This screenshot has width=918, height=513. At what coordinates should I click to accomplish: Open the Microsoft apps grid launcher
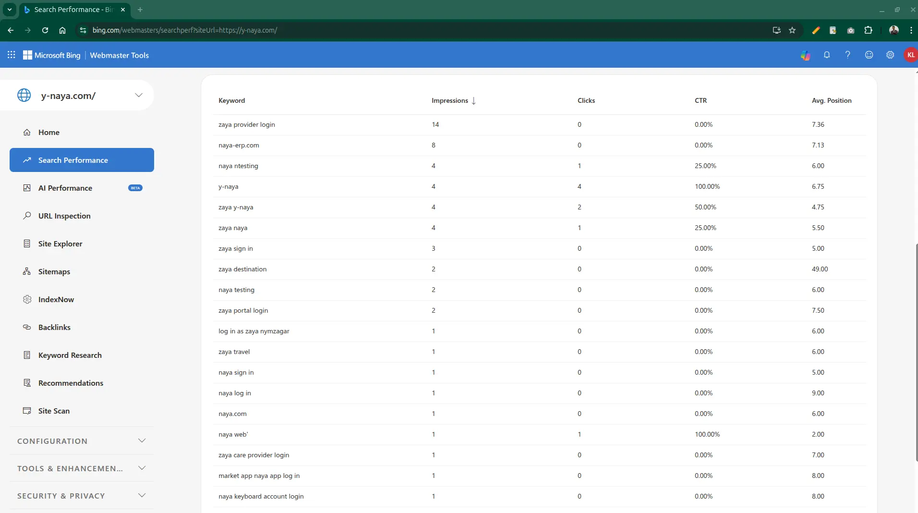coord(12,55)
